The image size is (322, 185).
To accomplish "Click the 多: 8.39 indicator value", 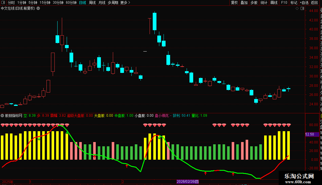I will [x=43, y=116].
